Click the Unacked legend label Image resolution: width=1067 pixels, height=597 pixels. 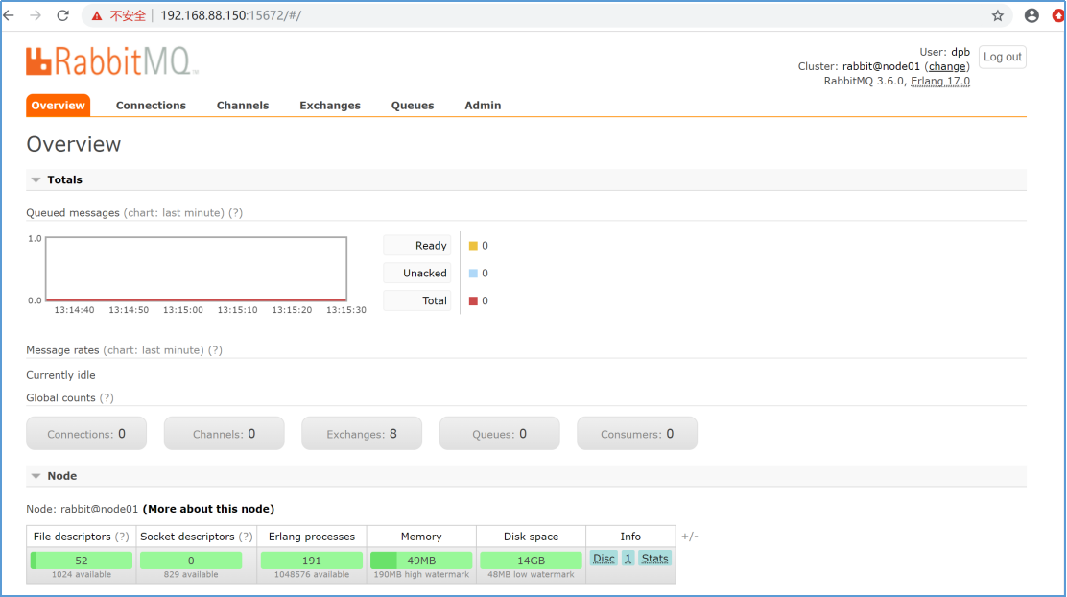pos(417,273)
